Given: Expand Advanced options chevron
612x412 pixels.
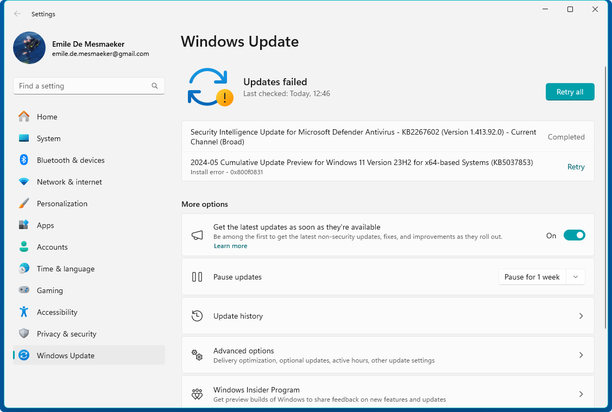Looking at the screenshot, I should tap(581, 355).
